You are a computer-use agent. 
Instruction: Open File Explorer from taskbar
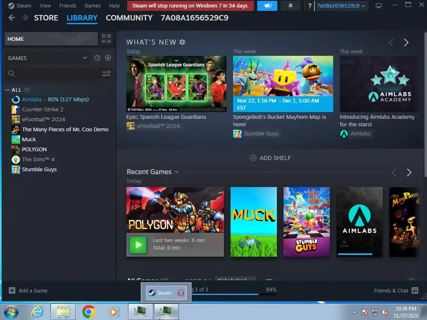63,312
